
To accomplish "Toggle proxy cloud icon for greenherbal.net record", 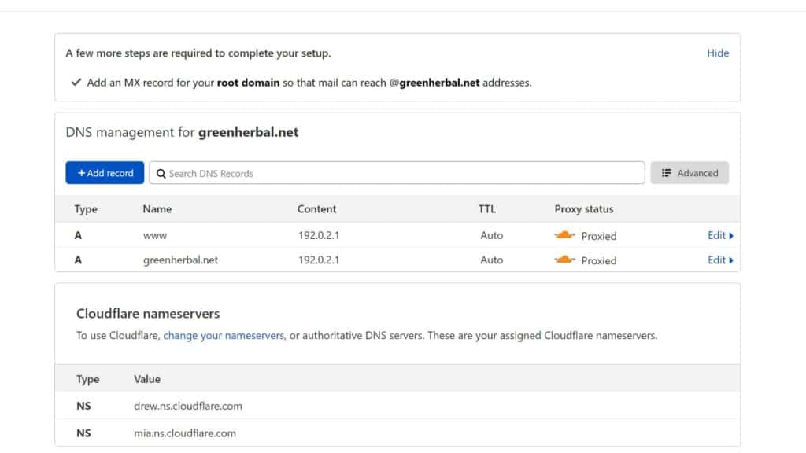I will point(564,260).
